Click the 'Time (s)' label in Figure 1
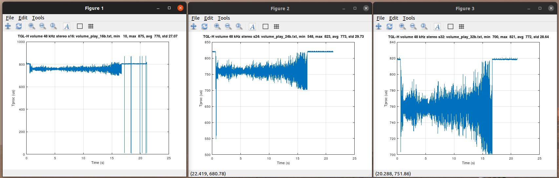Image resolution: width=559 pixels, height=178 pixels. pos(97,163)
